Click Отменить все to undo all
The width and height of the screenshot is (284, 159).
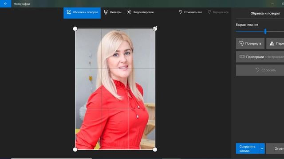pyautogui.click(x=190, y=12)
